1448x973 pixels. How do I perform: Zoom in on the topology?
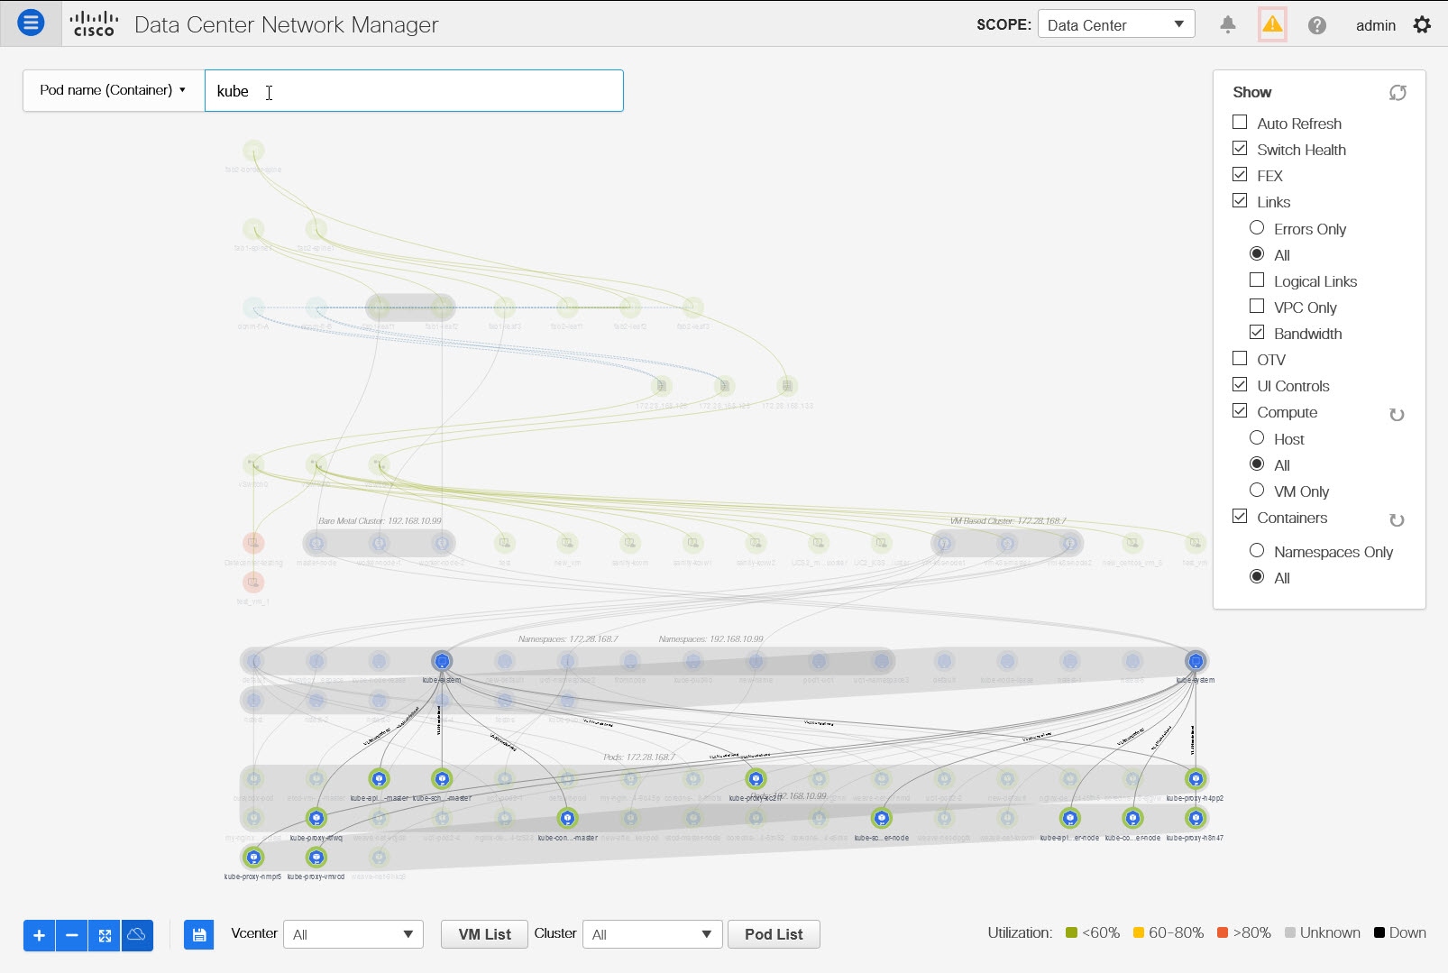coord(39,936)
